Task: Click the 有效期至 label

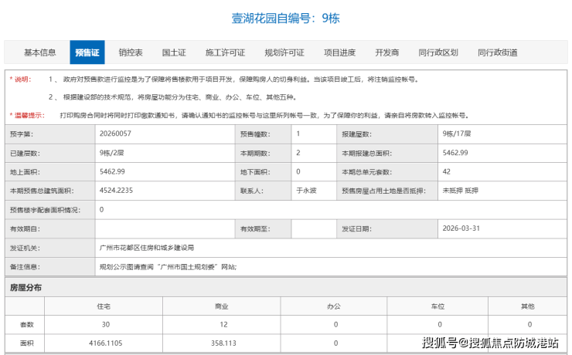Action: (255, 229)
